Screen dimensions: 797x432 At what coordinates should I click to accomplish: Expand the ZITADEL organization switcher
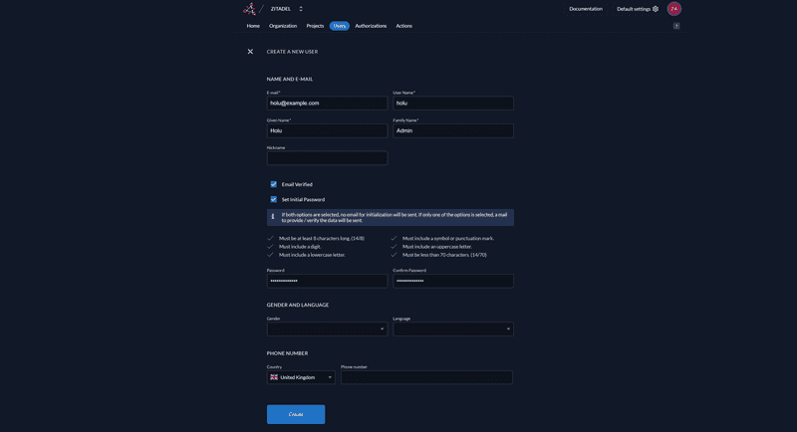pyautogui.click(x=301, y=9)
